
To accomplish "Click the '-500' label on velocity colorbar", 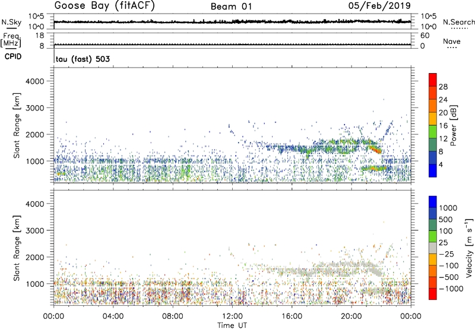I will point(449,277).
